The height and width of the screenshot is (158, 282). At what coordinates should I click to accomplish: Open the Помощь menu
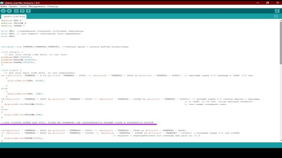(53, 7)
